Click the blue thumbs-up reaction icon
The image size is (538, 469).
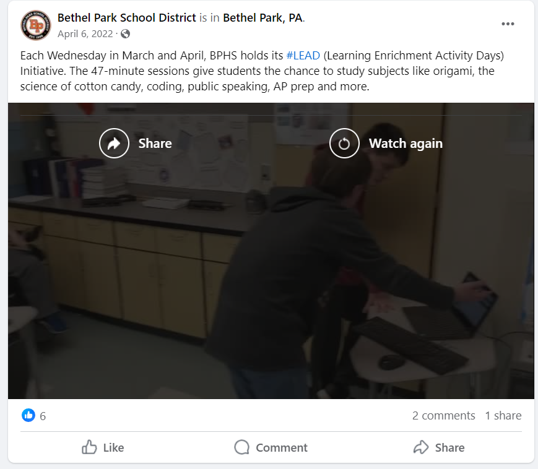(28, 415)
